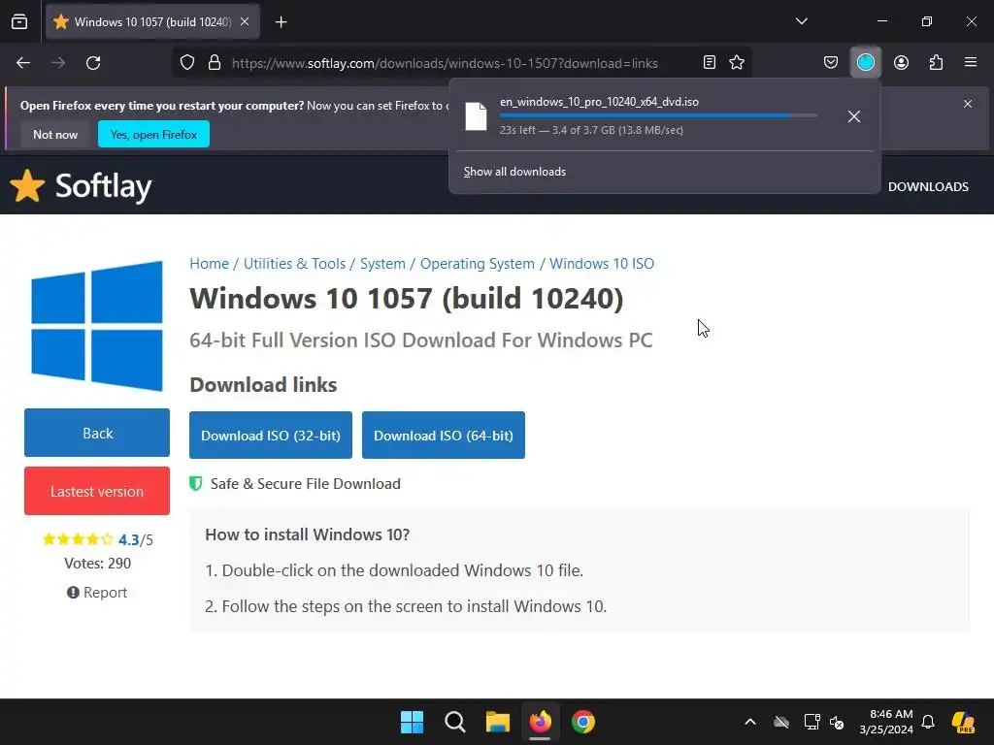The height and width of the screenshot is (745, 994).
Task: Toggle the downloads panel toolbar button
Action: [x=865, y=63]
